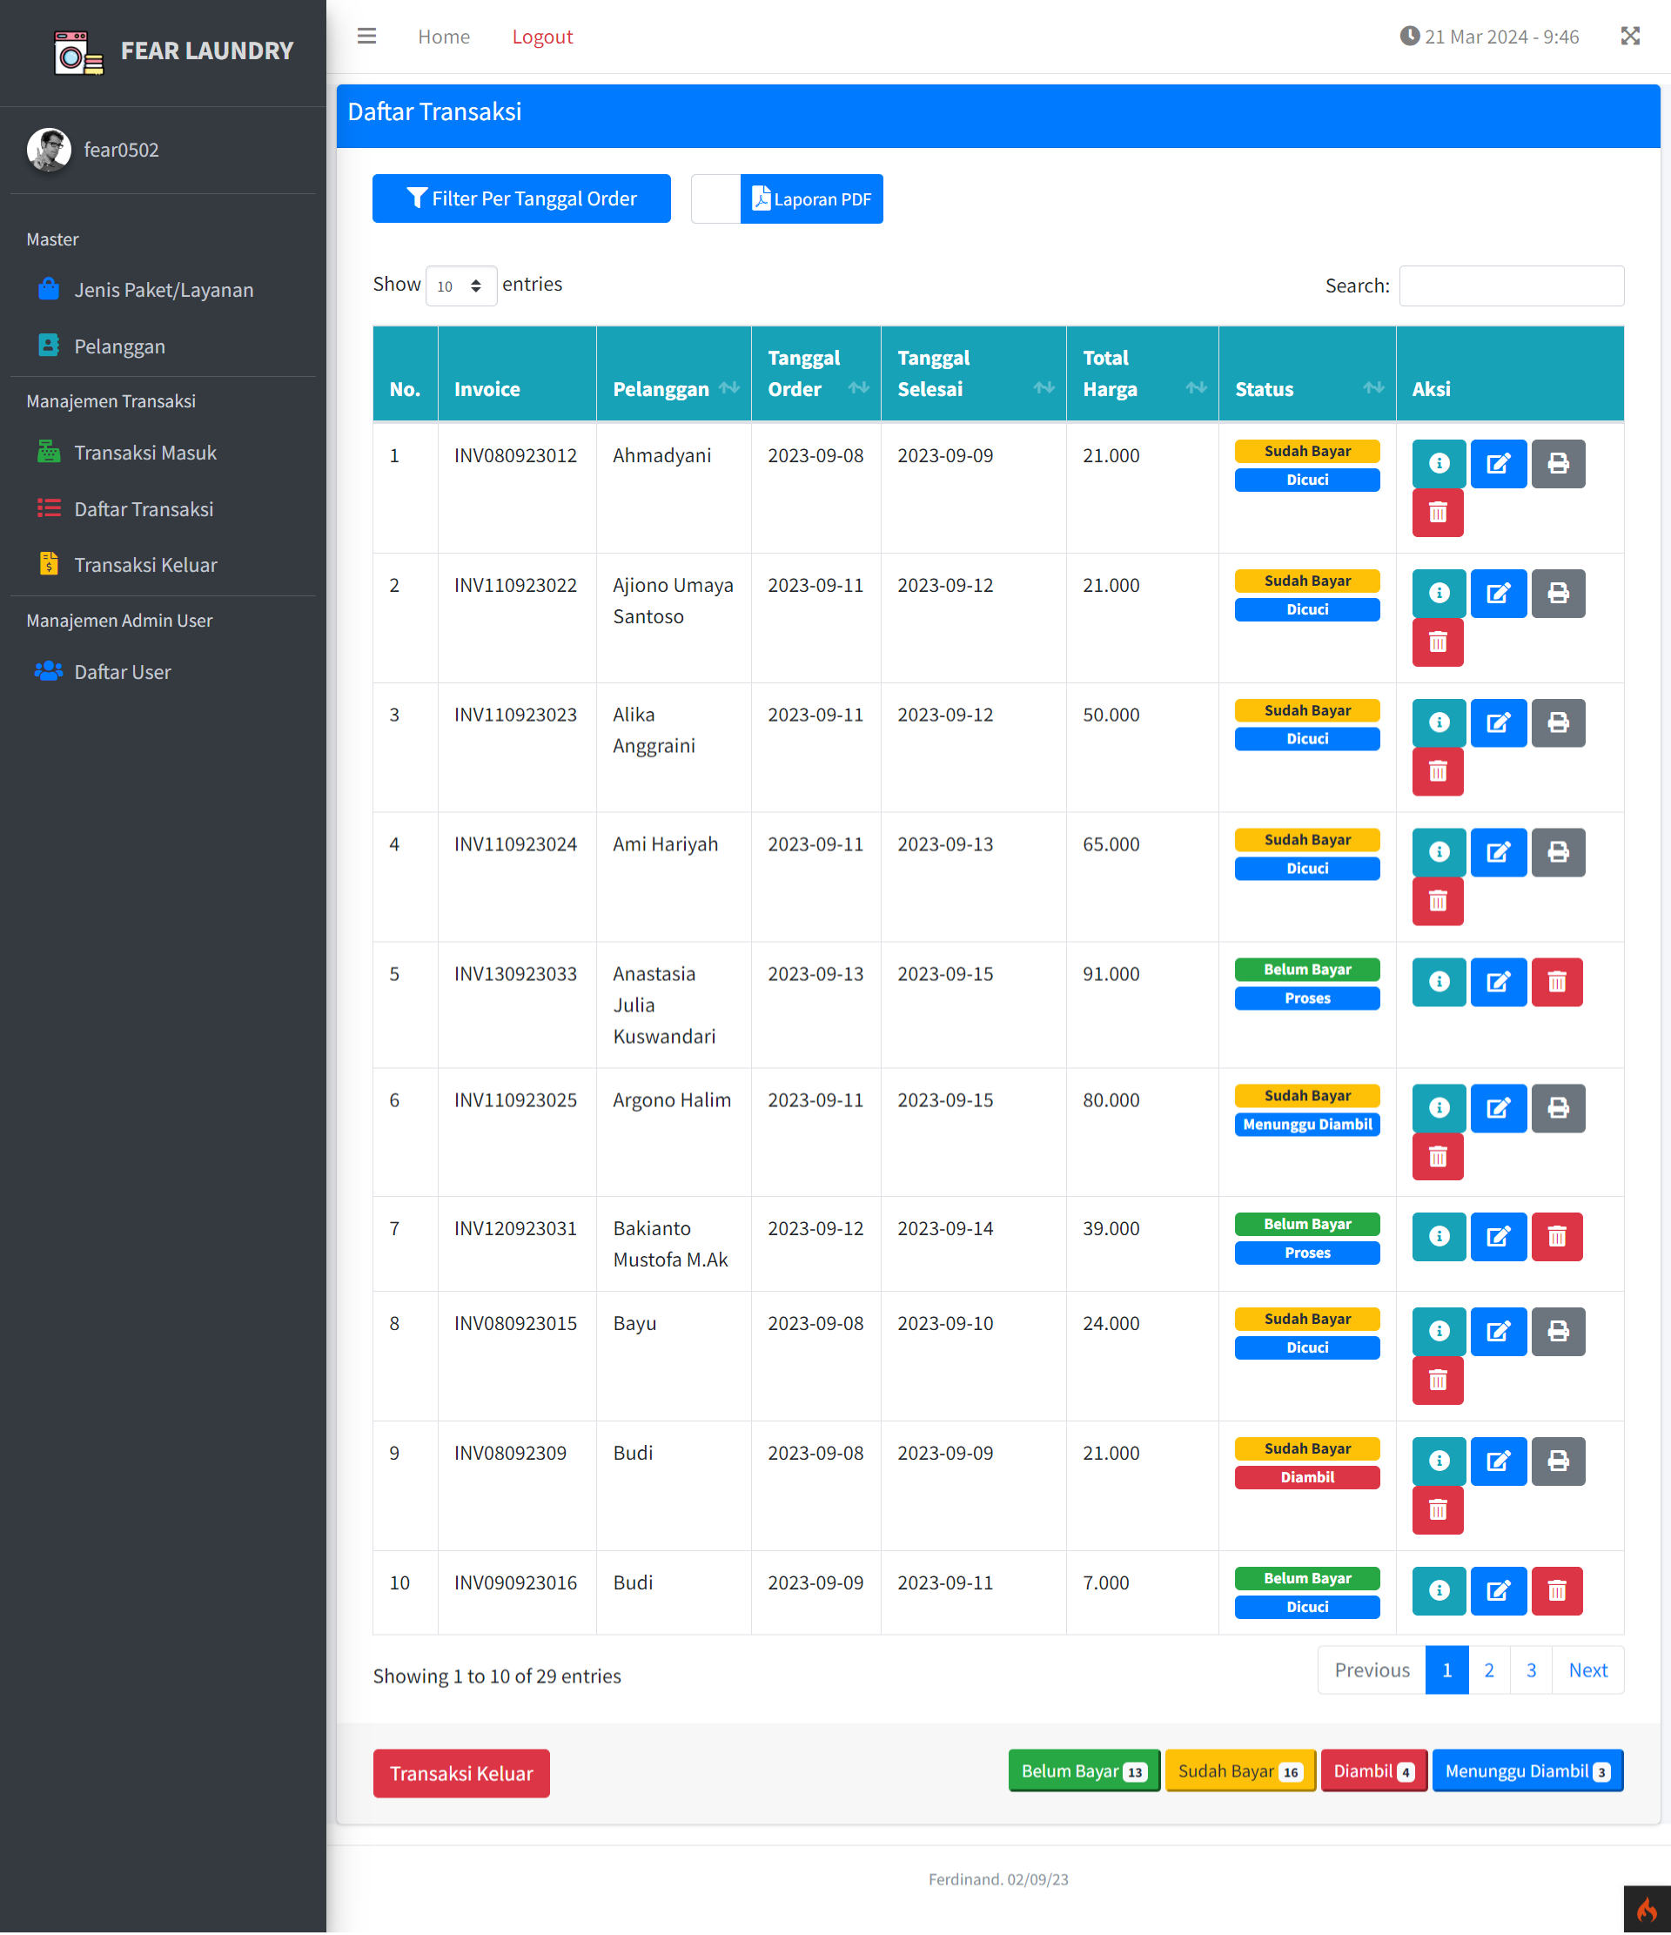The height and width of the screenshot is (1935, 1671).
Task: Print Bayu's invoice INV080923015
Action: [1558, 1331]
